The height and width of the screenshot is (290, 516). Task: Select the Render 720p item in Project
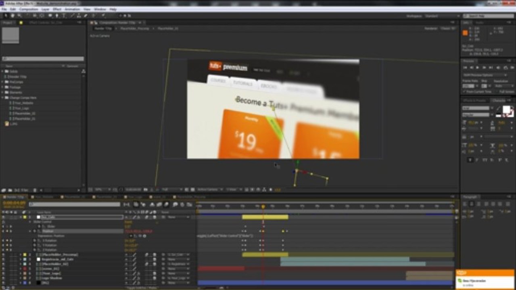point(18,77)
